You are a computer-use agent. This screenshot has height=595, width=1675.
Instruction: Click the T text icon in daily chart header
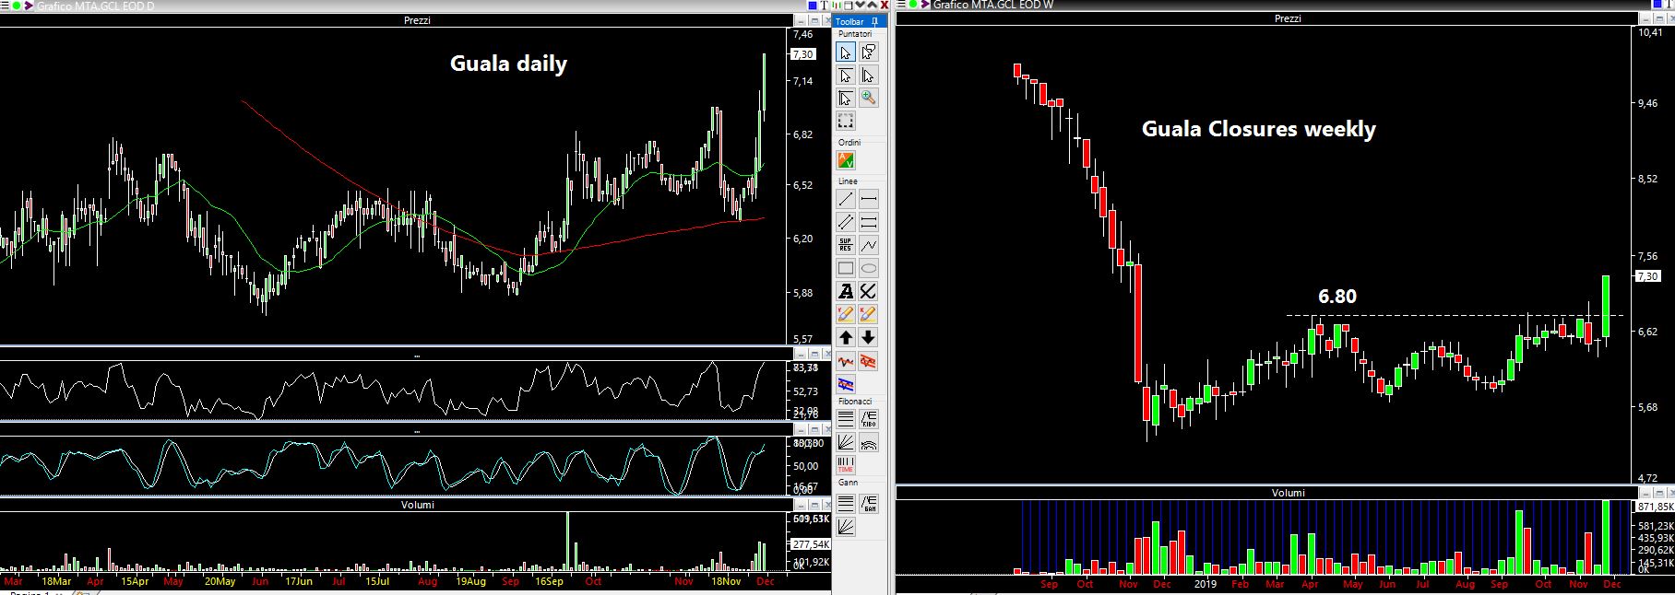(824, 6)
